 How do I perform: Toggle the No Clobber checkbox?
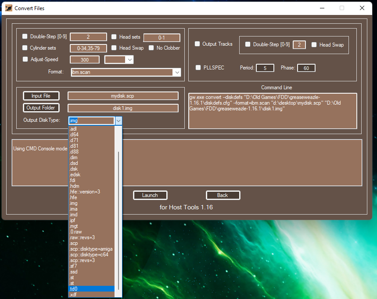coord(151,48)
